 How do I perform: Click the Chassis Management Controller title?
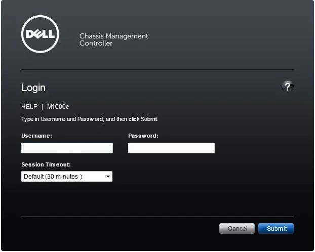coord(114,39)
